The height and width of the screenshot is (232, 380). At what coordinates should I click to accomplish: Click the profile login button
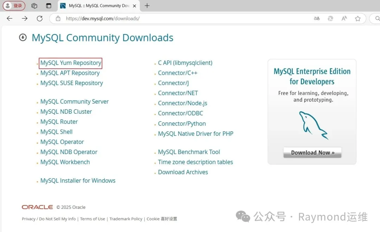(14, 6)
